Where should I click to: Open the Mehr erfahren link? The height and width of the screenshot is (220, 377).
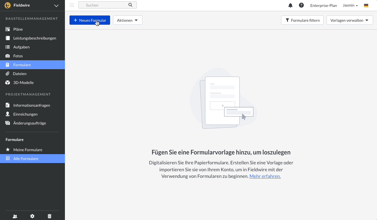pyautogui.click(x=265, y=176)
